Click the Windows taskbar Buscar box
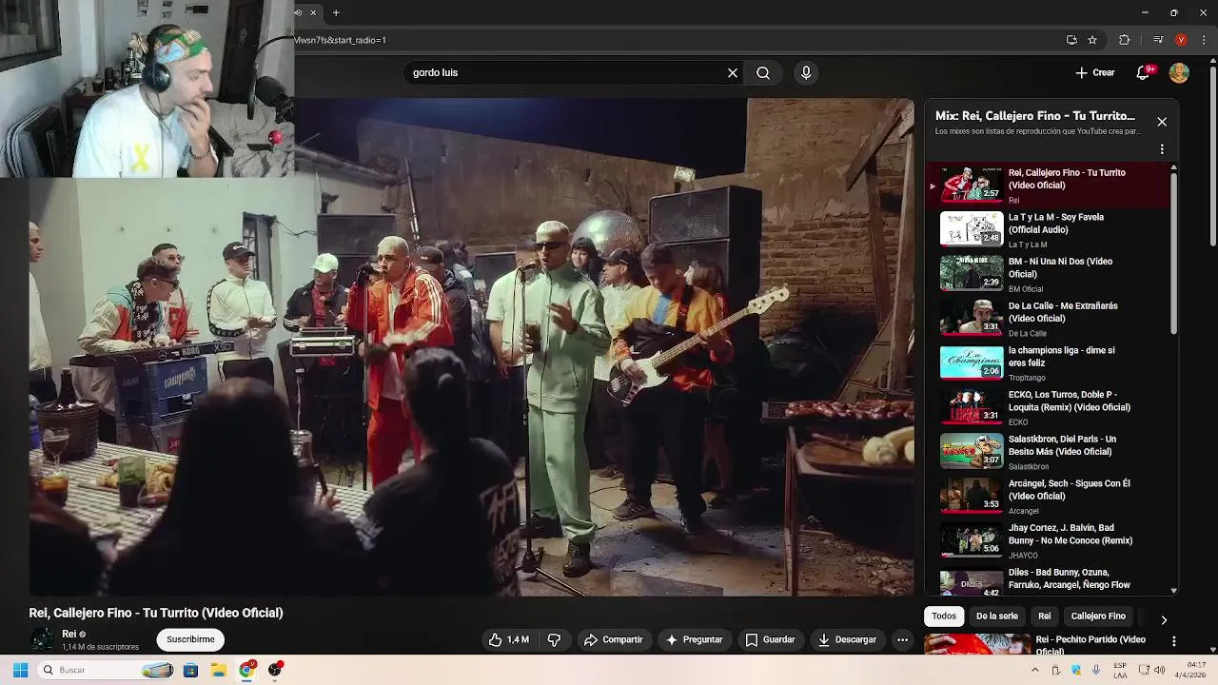 [x=107, y=670]
